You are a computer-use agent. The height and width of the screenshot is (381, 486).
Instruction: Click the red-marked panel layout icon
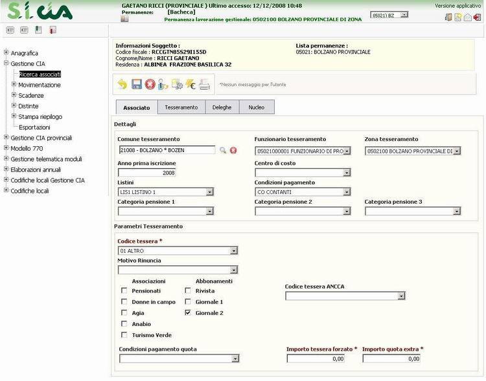tap(52, 30)
